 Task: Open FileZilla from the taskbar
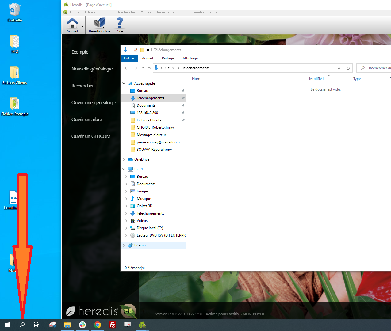[x=113, y=325]
